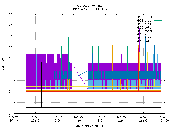Click the NPD1 start legend label
The image size is (170, 128).
(x=144, y=31)
